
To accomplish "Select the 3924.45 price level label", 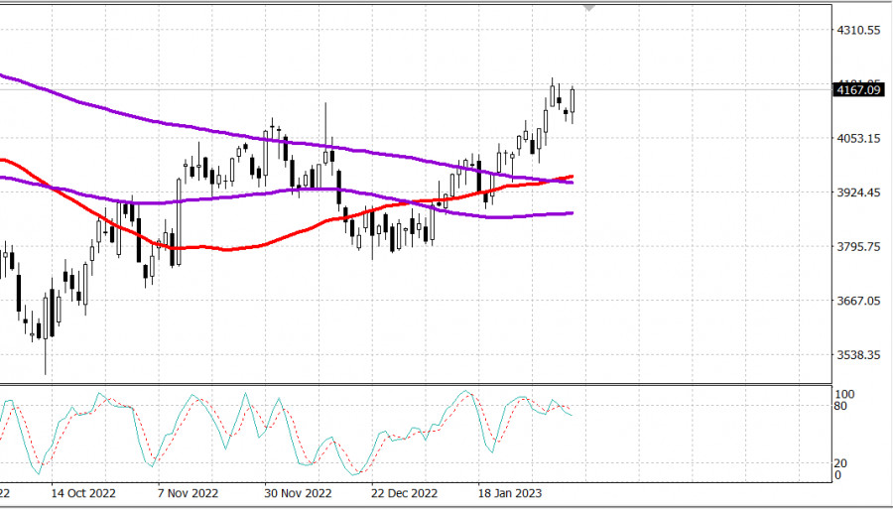I will pos(859,192).
